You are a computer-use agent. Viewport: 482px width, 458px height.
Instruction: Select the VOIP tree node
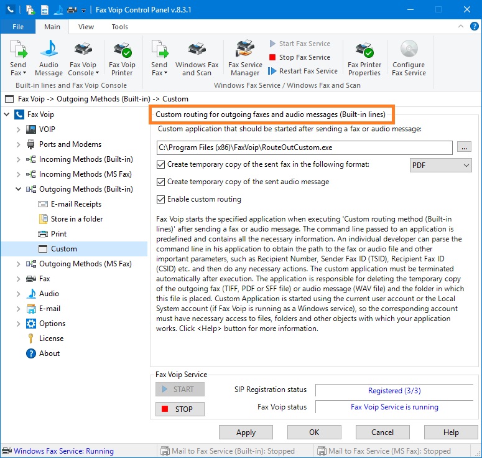point(47,129)
